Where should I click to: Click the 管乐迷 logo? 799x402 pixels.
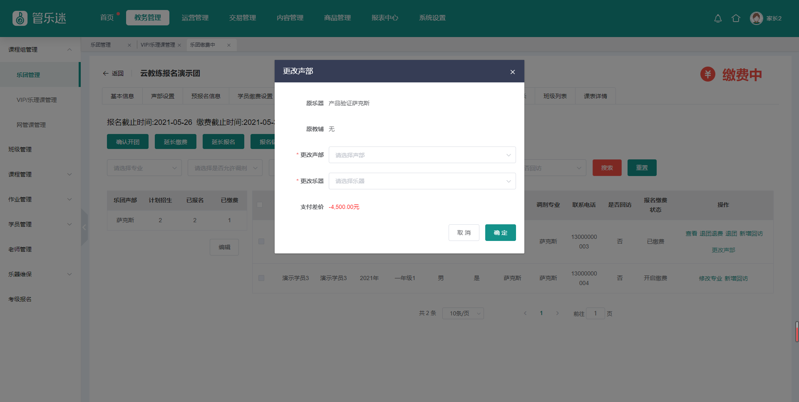pyautogui.click(x=40, y=18)
